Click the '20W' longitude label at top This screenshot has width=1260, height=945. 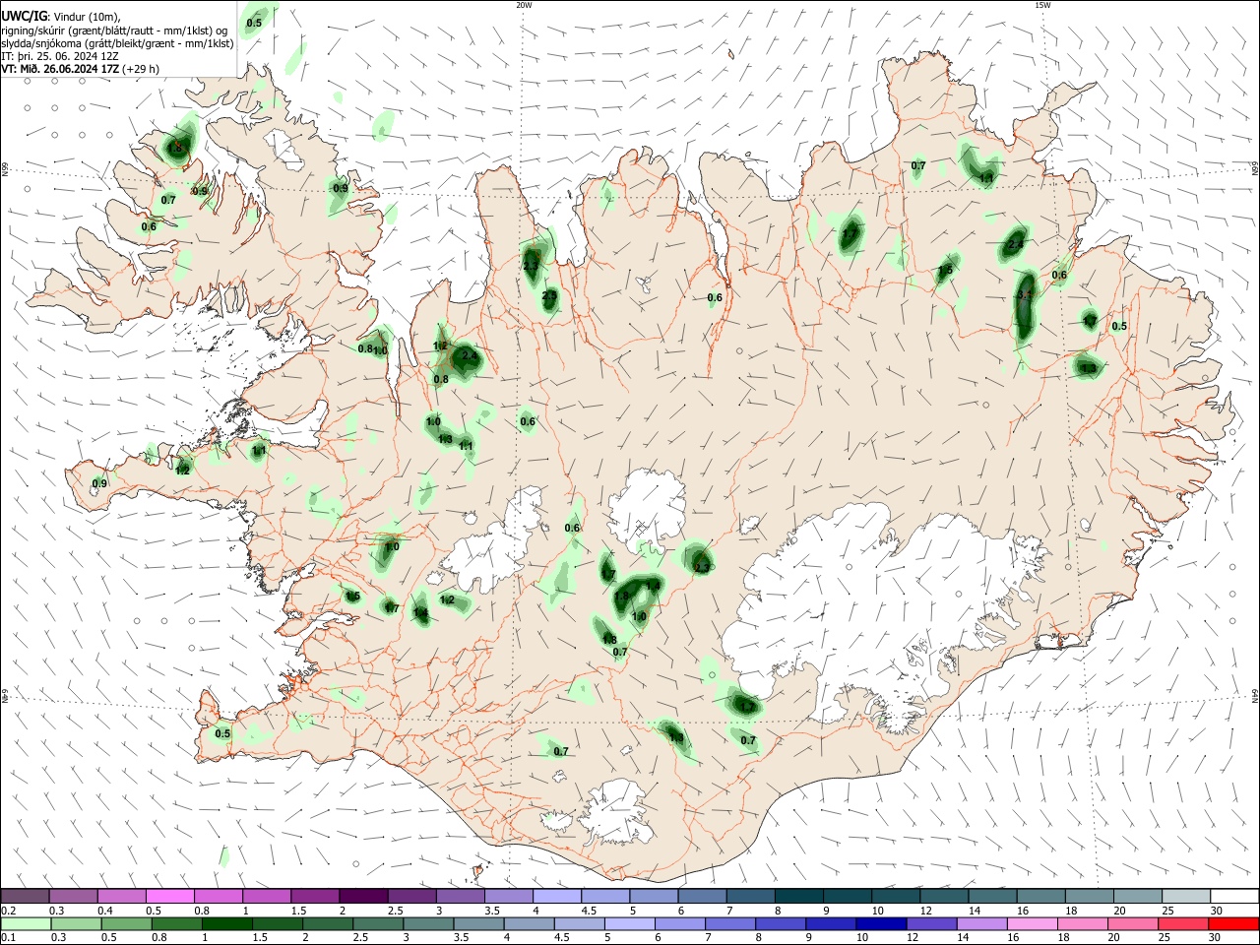coord(524,5)
